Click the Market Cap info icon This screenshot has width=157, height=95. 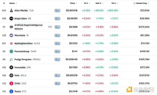(134, 3)
